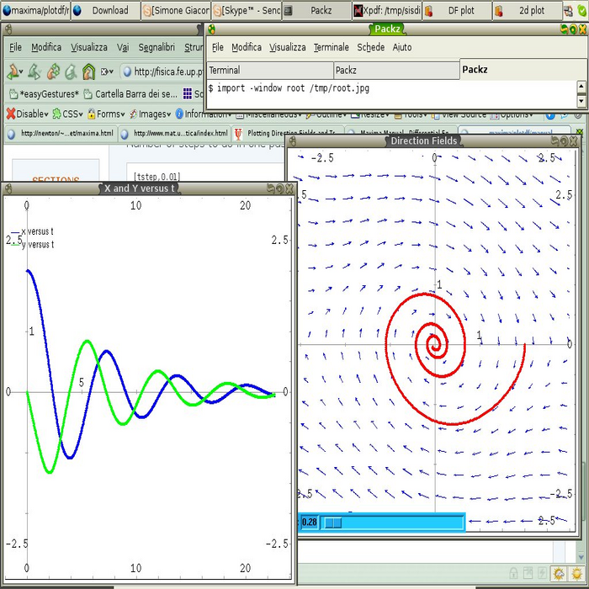Screen dimensions: 589x589
Task: Open the Packz window File menu
Action: click(x=217, y=47)
